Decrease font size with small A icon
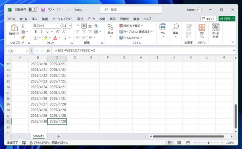The image size is (242, 149). coord(64,31)
